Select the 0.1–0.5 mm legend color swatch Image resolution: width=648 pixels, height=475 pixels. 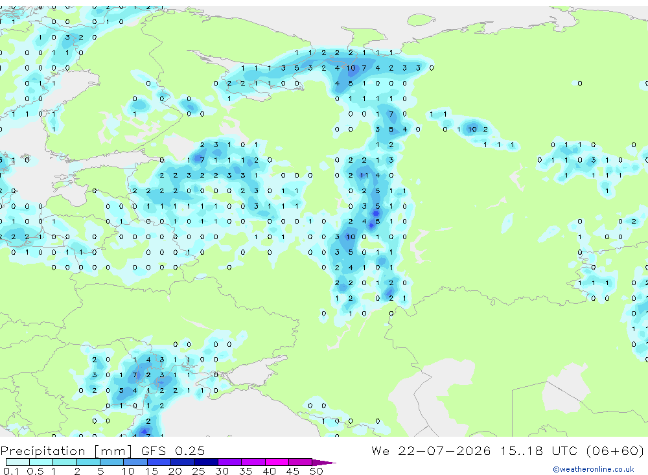pyautogui.click(x=17, y=462)
